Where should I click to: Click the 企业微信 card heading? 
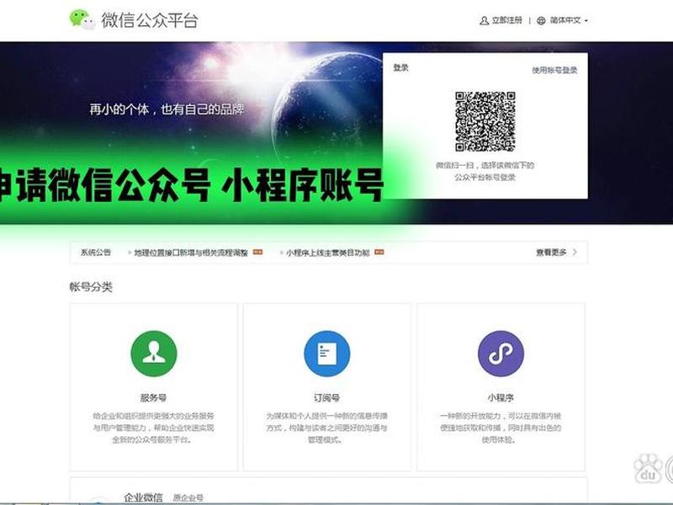pyautogui.click(x=143, y=497)
